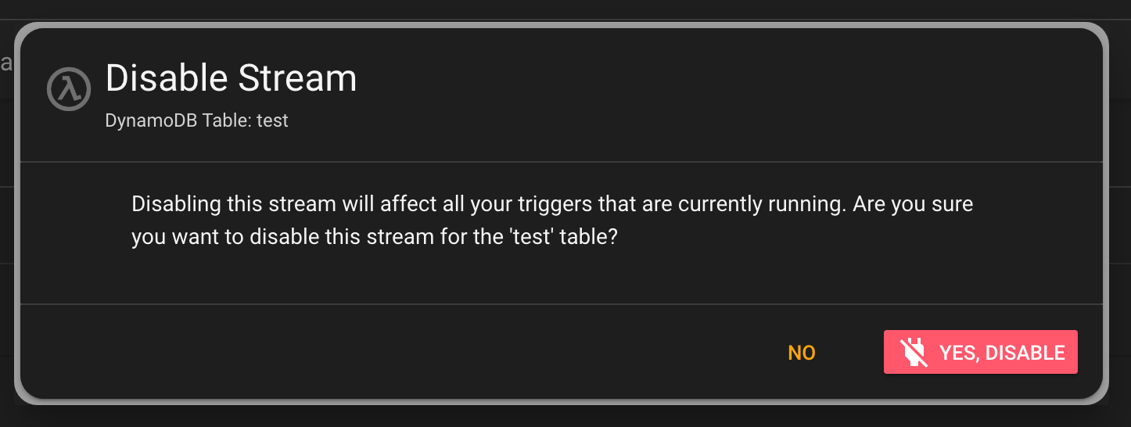
Task: Click the dialog header area beside the title
Action: 704,94
